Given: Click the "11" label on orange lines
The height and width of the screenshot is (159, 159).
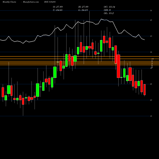Looking at the screenshot, I should (153, 59).
